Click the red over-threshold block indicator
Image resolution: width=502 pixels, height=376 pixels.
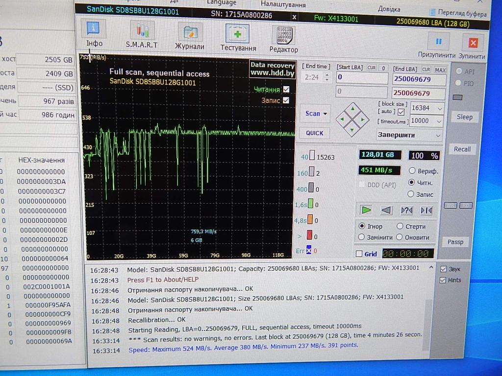309,235
